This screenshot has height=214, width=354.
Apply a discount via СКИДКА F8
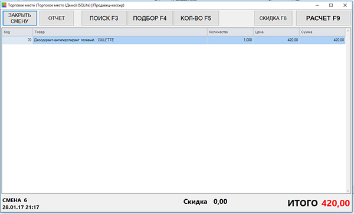[273, 18]
